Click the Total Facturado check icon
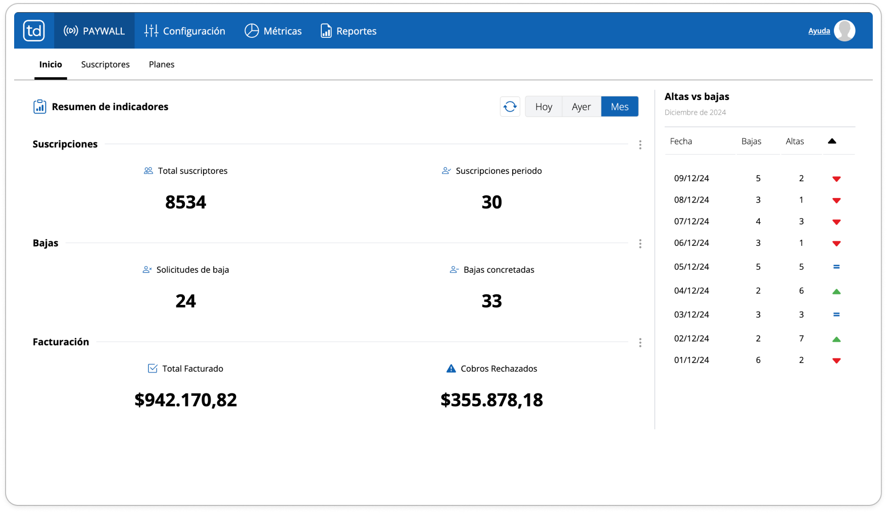Image resolution: width=887 pixels, height=513 pixels. coord(153,369)
